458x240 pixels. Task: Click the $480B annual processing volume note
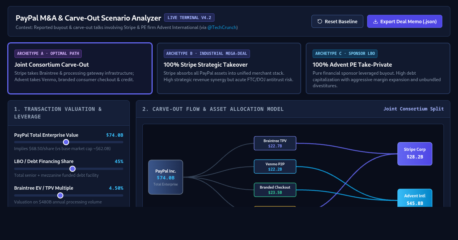click(x=58, y=202)
